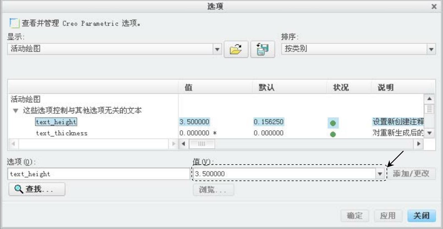This screenshot has width=443, height=229.
Task: Click the vertical scrollbar thumb
Action: tap(429, 109)
